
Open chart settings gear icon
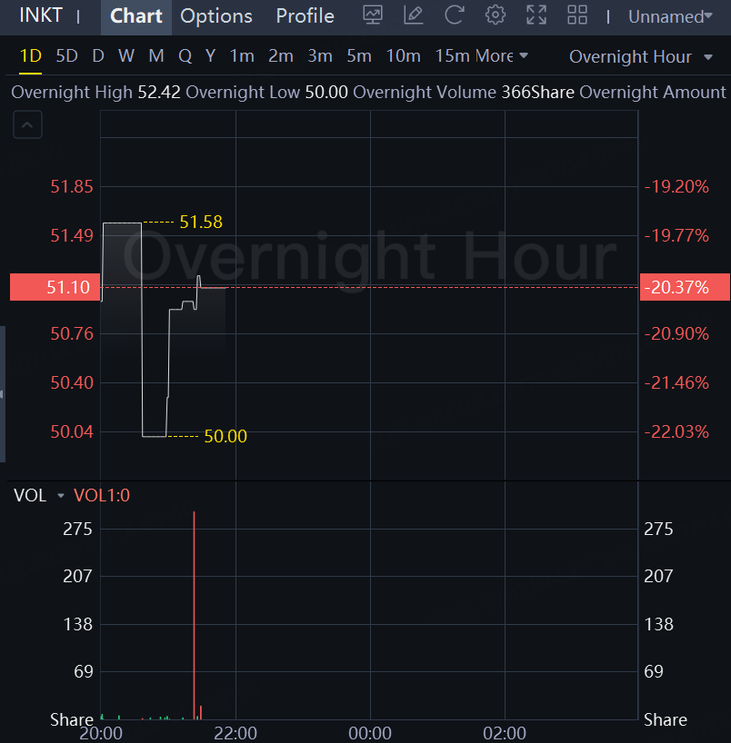(x=496, y=15)
